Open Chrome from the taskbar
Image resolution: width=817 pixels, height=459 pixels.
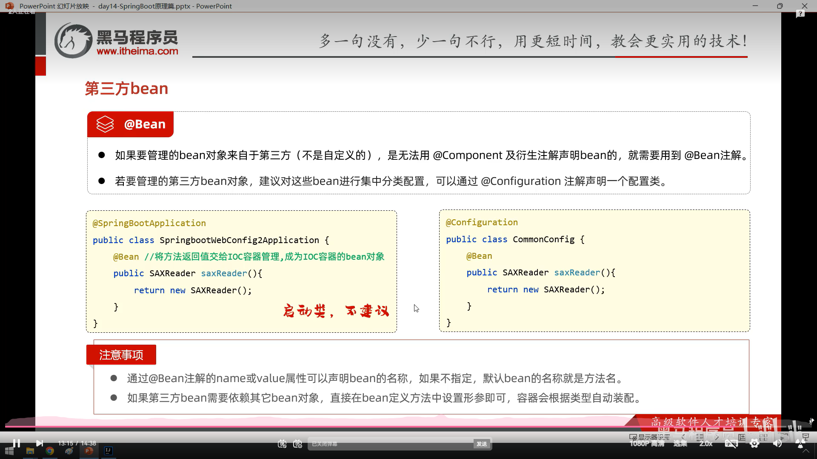tap(50, 451)
